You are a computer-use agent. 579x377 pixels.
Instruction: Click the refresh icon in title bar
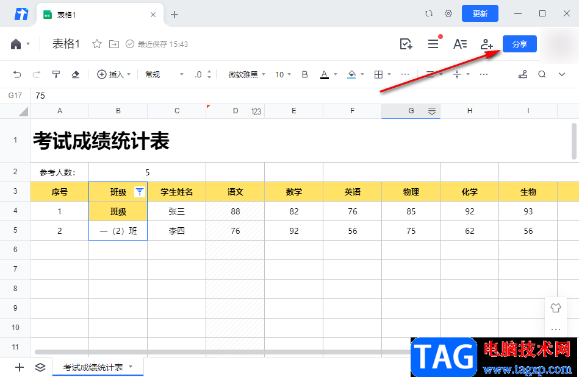[429, 13]
